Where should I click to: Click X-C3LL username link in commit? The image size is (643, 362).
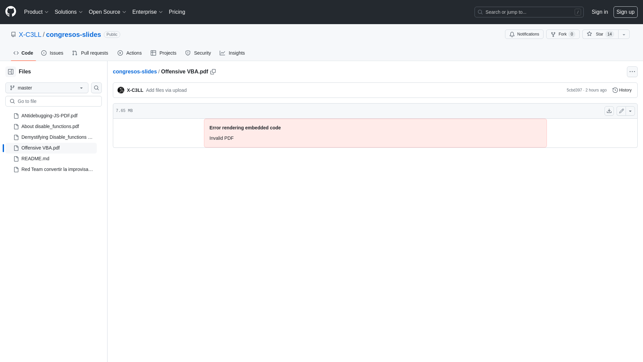(x=135, y=90)
